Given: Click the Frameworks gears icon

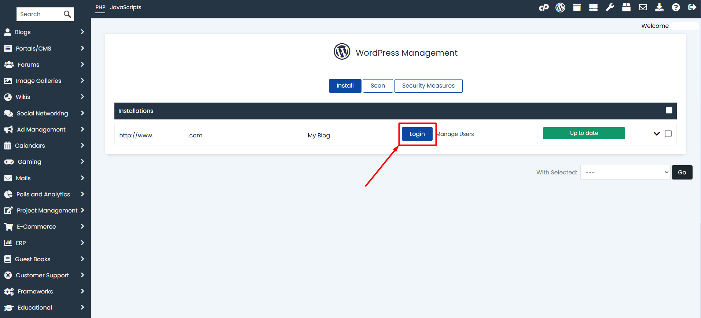Looking at the screenshot, I should point(9,292).
